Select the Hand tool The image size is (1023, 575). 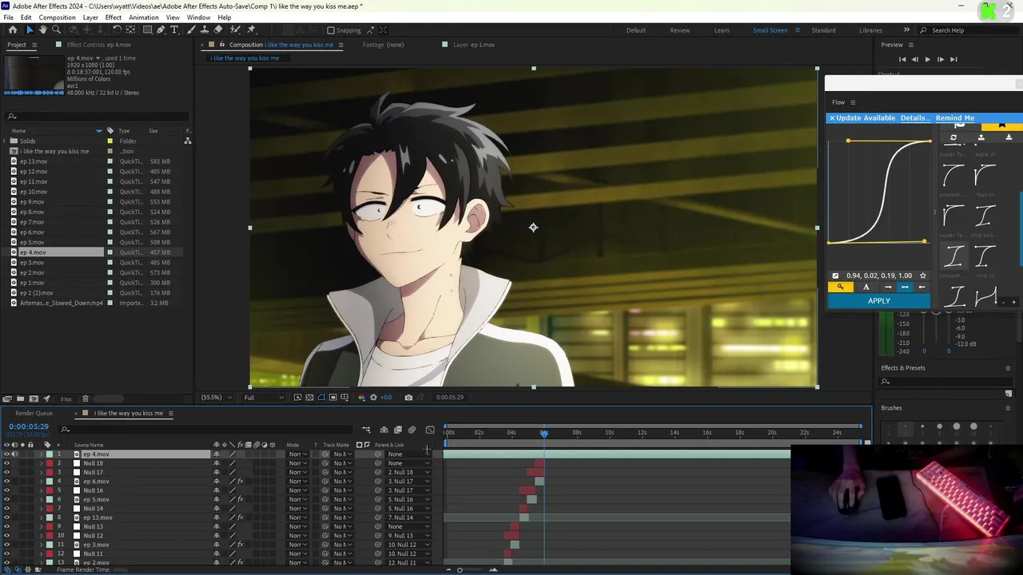point(43,30)
